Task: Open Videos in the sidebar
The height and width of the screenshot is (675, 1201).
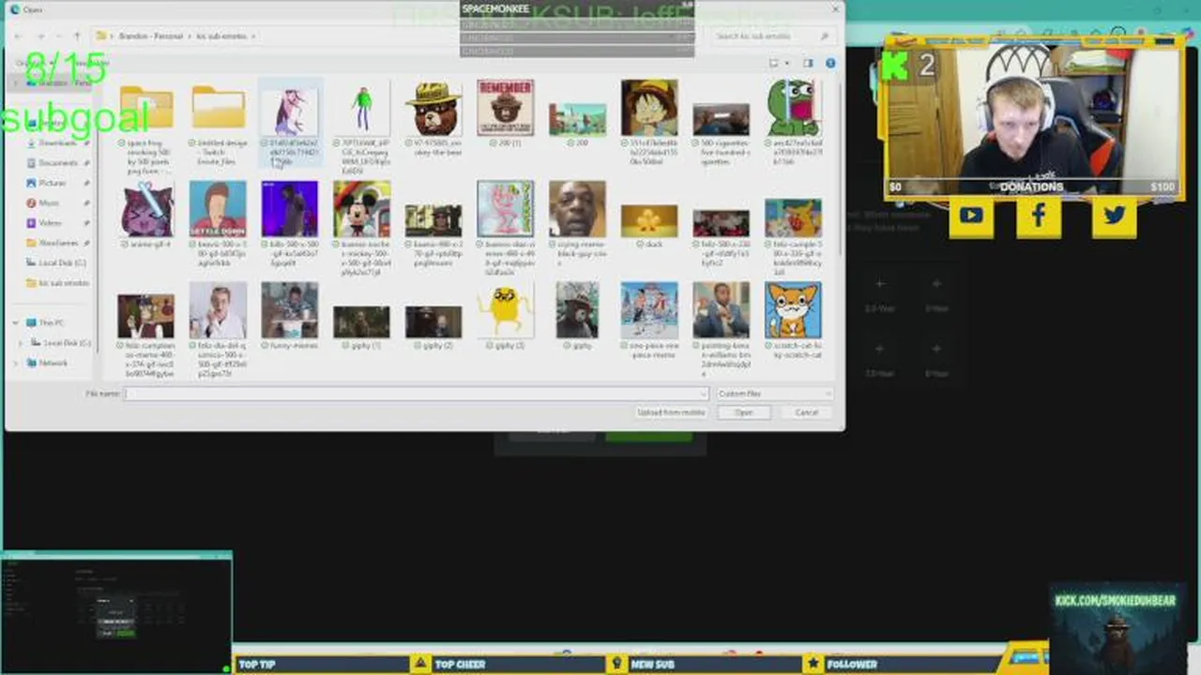Action: click(x=50, y=222)
